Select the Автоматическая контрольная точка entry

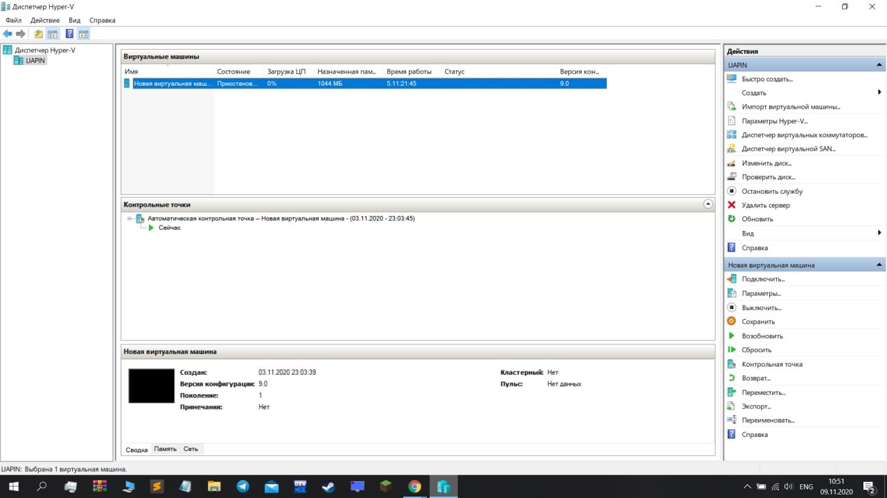point(281,219)
